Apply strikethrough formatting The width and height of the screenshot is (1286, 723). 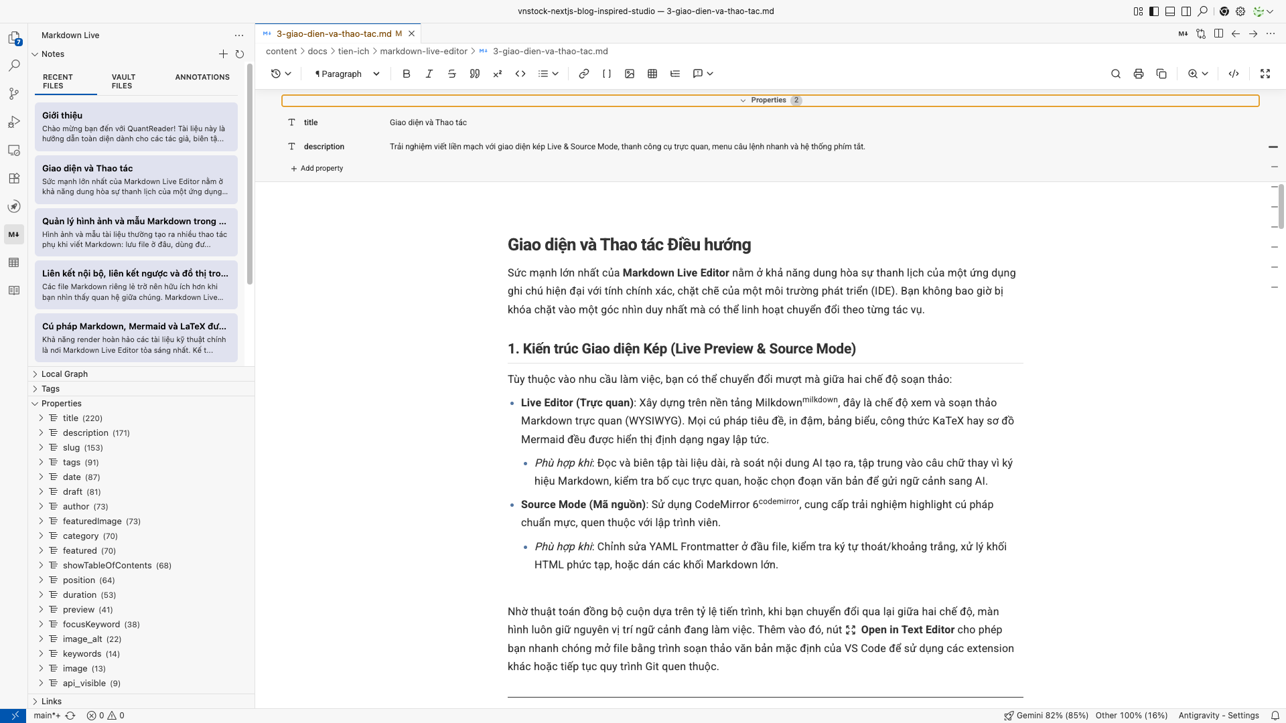[452, 74]
